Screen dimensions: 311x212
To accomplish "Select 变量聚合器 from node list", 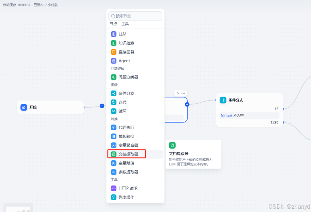I will click(128, 145).
